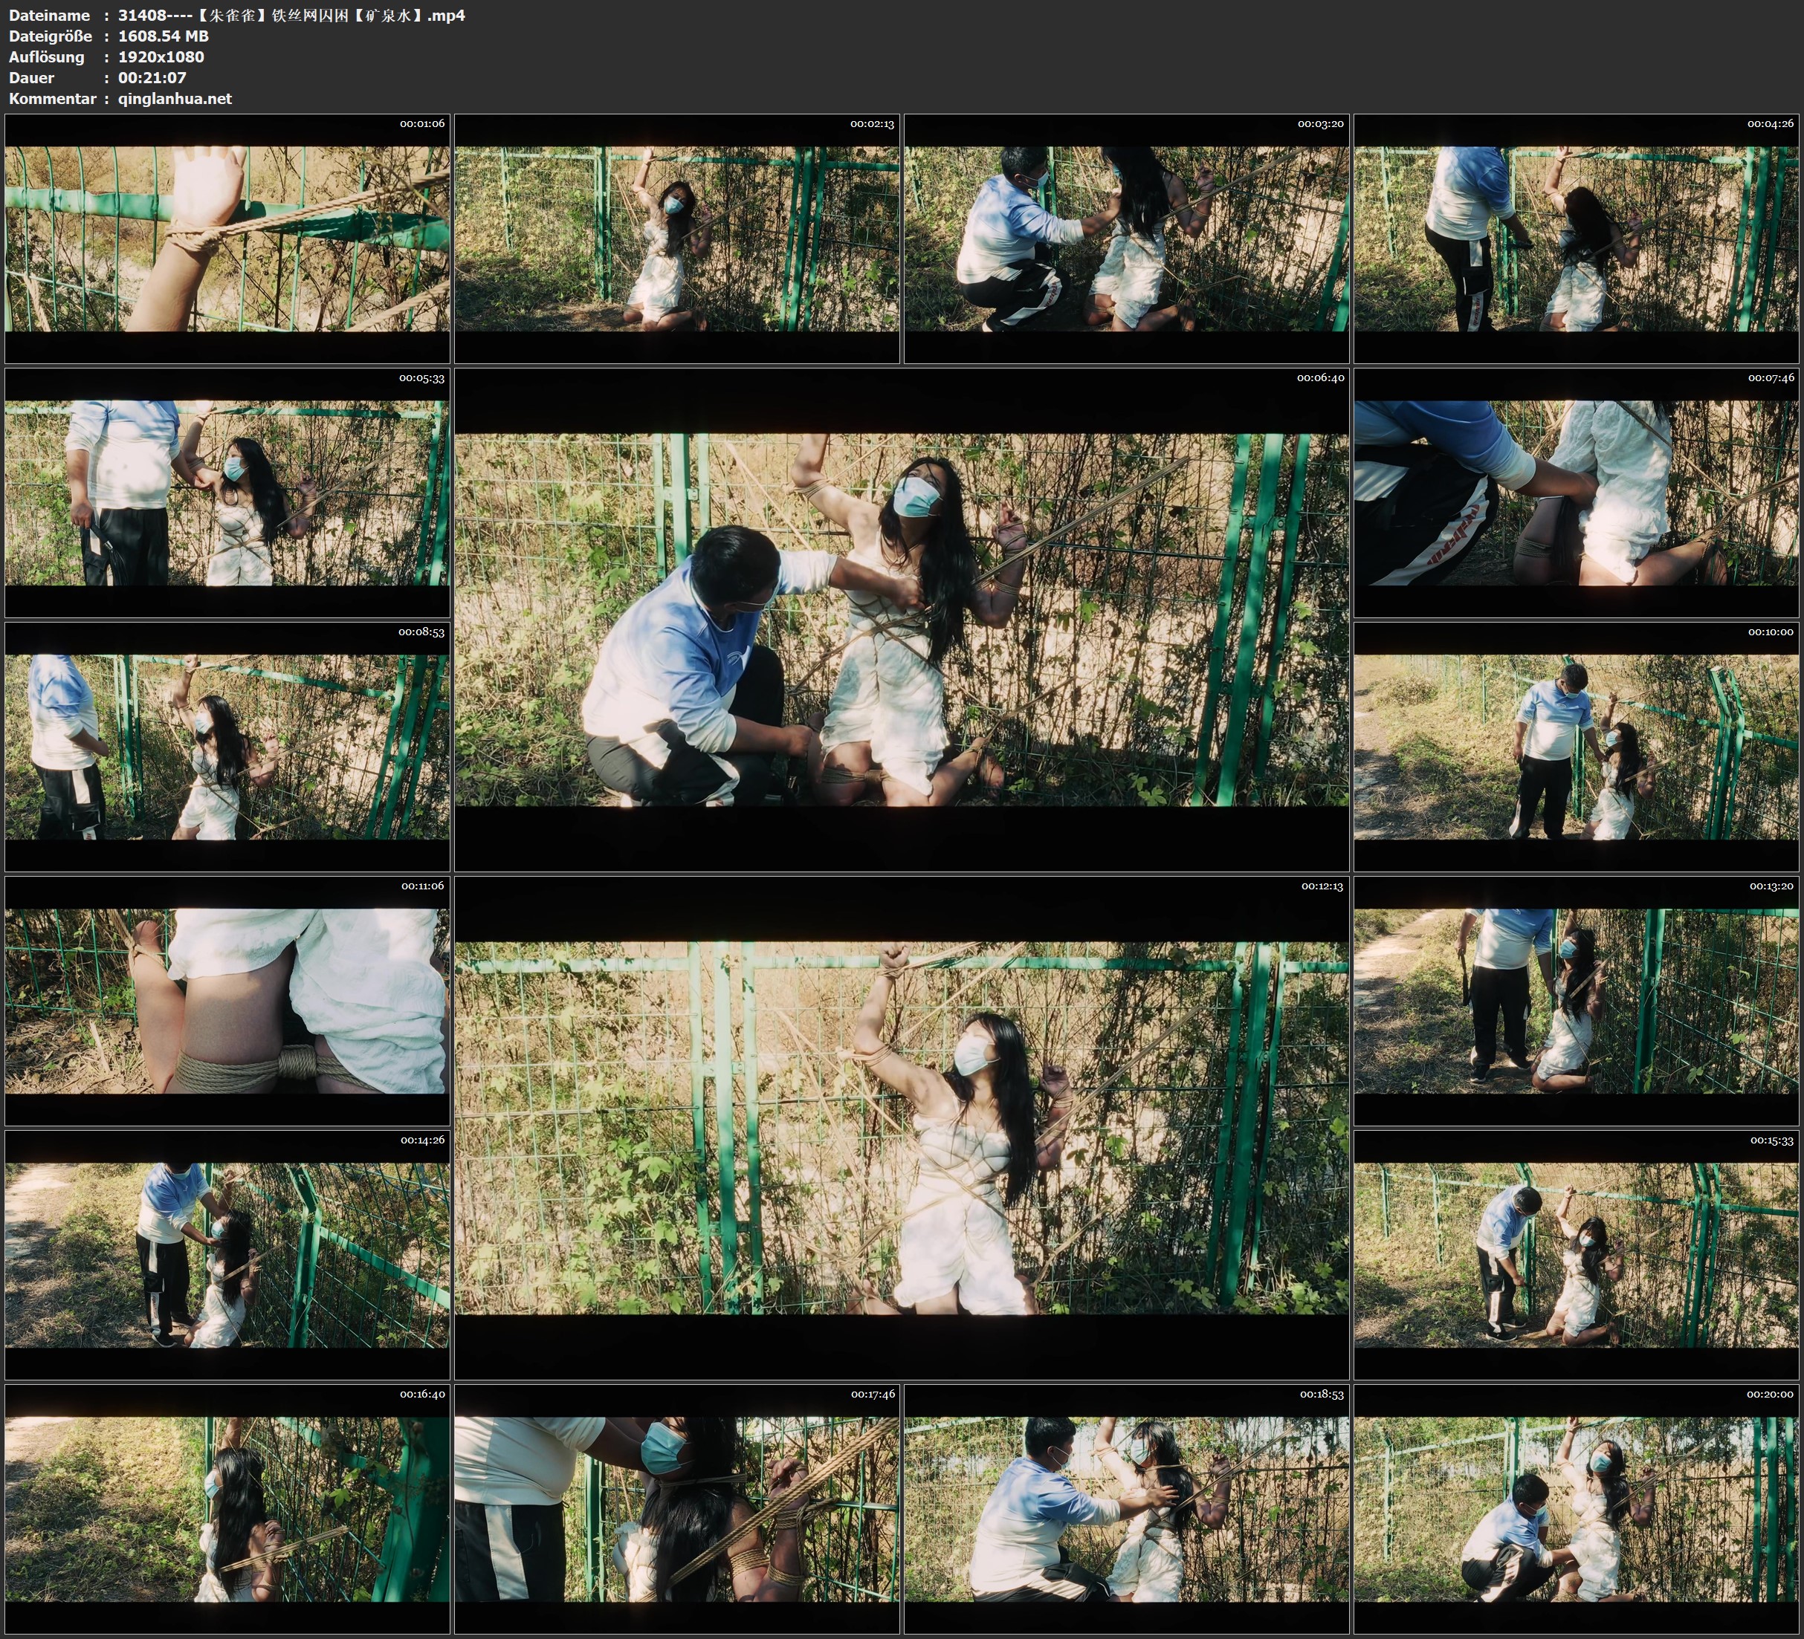
Task: Open the thumbnail marked 00:03:20
Action: 1127,239
